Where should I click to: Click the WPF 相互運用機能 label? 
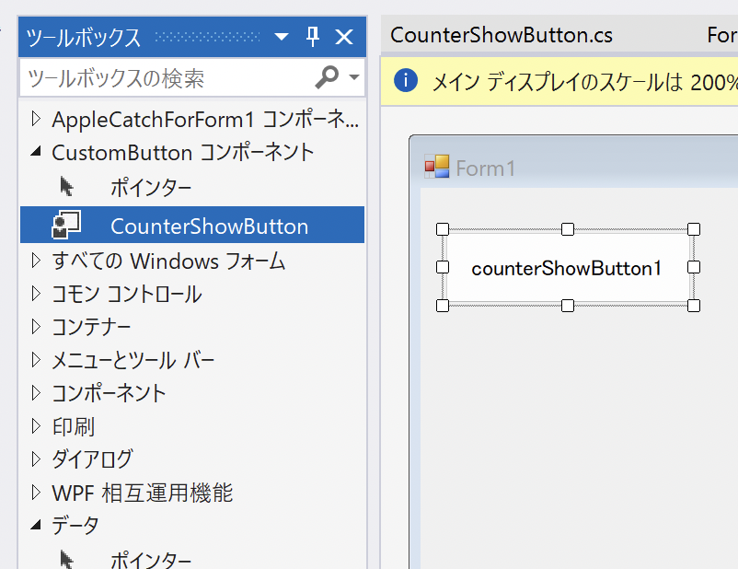point(142,493)
